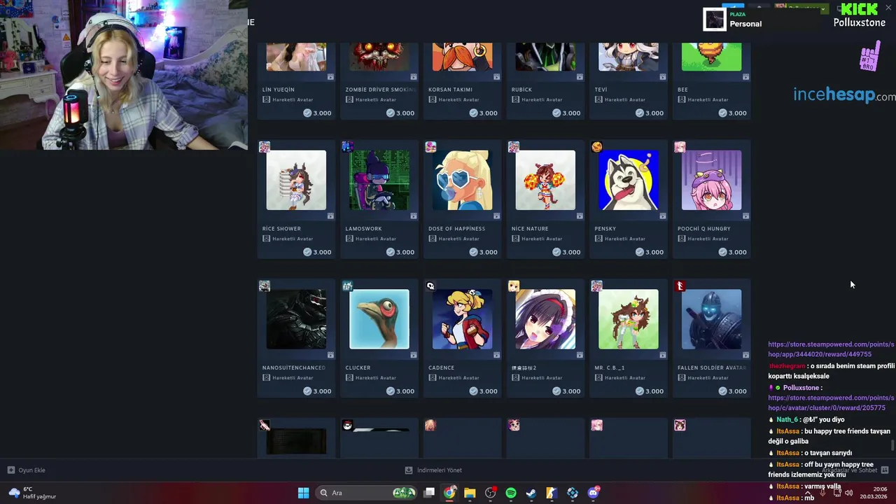The image size is (896, 504).
Task: Click the volume icon in system tray
Action: point(849,493)
